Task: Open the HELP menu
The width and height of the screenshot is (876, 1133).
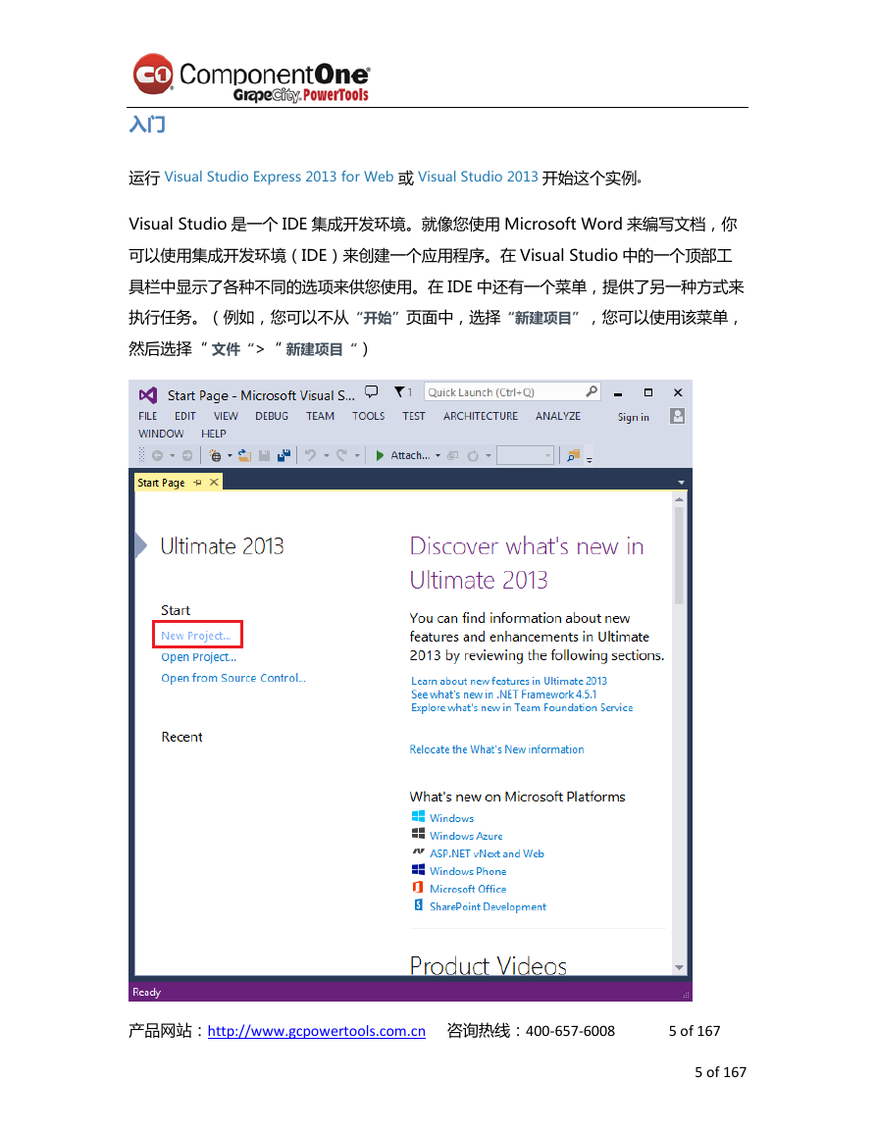Action: pos(213,434)
